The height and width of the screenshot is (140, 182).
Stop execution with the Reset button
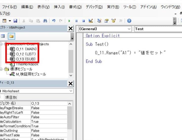pos(83,21)
